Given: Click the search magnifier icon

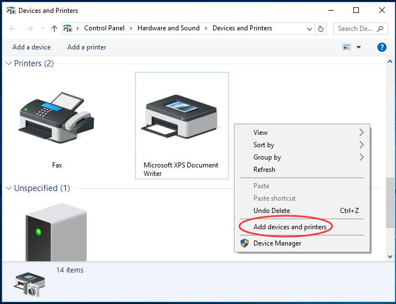Looking at the screenshot, I should click(380, 29).
